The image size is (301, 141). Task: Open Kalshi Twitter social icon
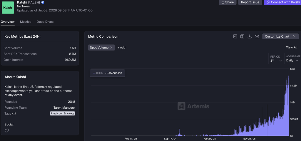click(x=7, y=130)
